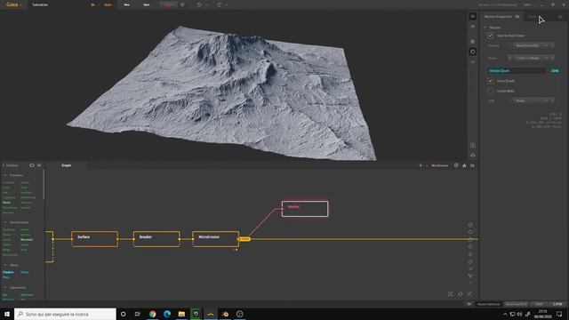Image resolution: width=569 pixels, height=320 pixels.
Task: Click the 2048 vertex count value
Action: pos(555,71)
